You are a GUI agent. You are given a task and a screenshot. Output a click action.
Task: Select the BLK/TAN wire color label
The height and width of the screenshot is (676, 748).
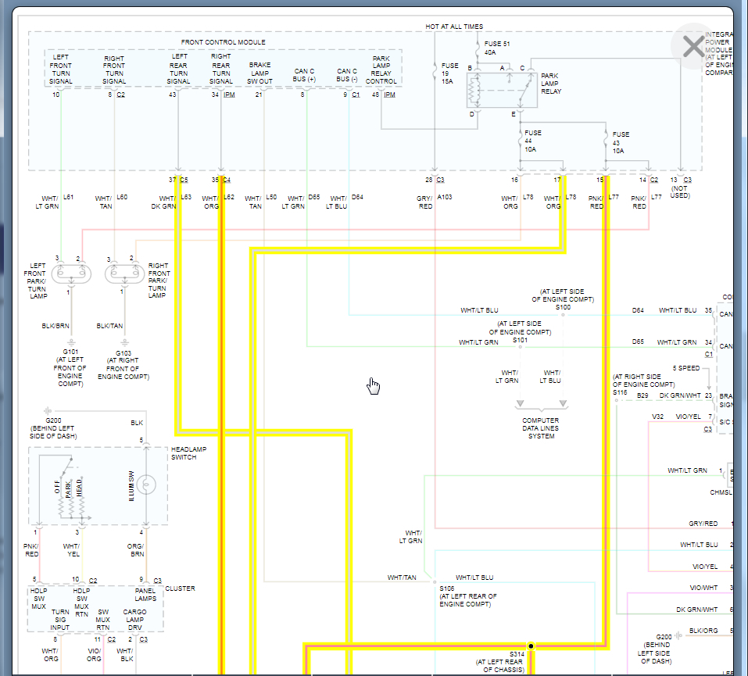pos(109,326)
